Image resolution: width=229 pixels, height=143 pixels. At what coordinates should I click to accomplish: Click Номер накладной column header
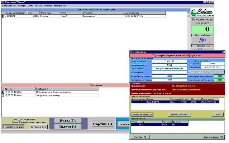[x=139, y=99]
